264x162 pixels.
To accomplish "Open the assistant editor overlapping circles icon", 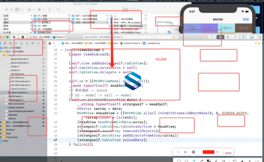I will point(228,37).
